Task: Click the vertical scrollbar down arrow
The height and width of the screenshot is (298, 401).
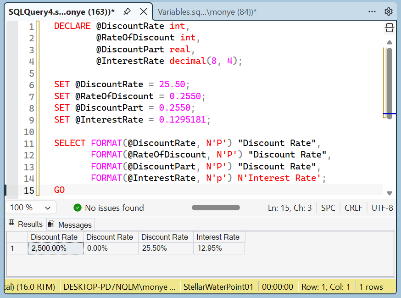Action: [390, 193]
